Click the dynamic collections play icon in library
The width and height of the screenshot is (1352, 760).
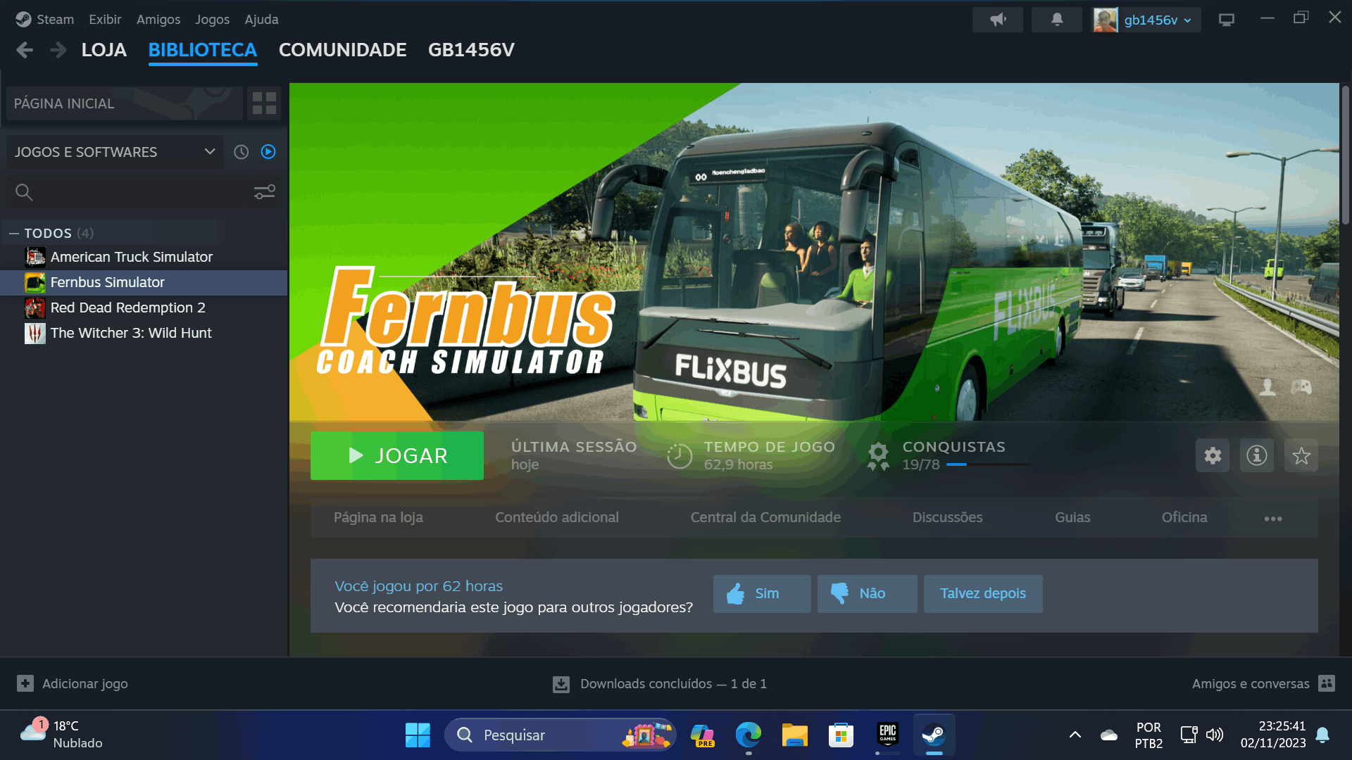point(268,151)
